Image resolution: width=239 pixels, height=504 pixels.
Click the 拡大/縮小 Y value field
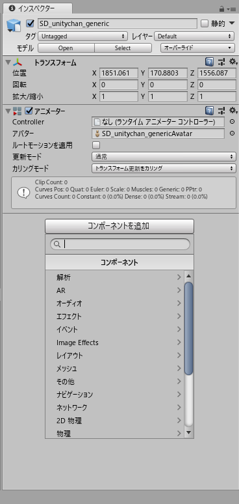click(x=168, y=96)
